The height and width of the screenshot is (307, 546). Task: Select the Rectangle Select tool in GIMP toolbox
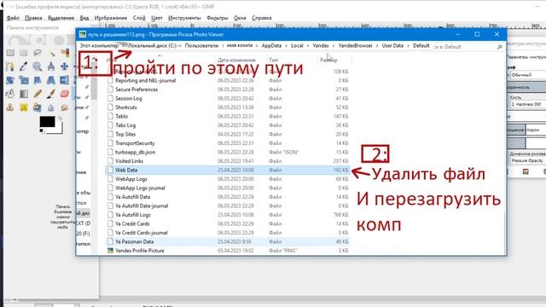pos(10,53)
